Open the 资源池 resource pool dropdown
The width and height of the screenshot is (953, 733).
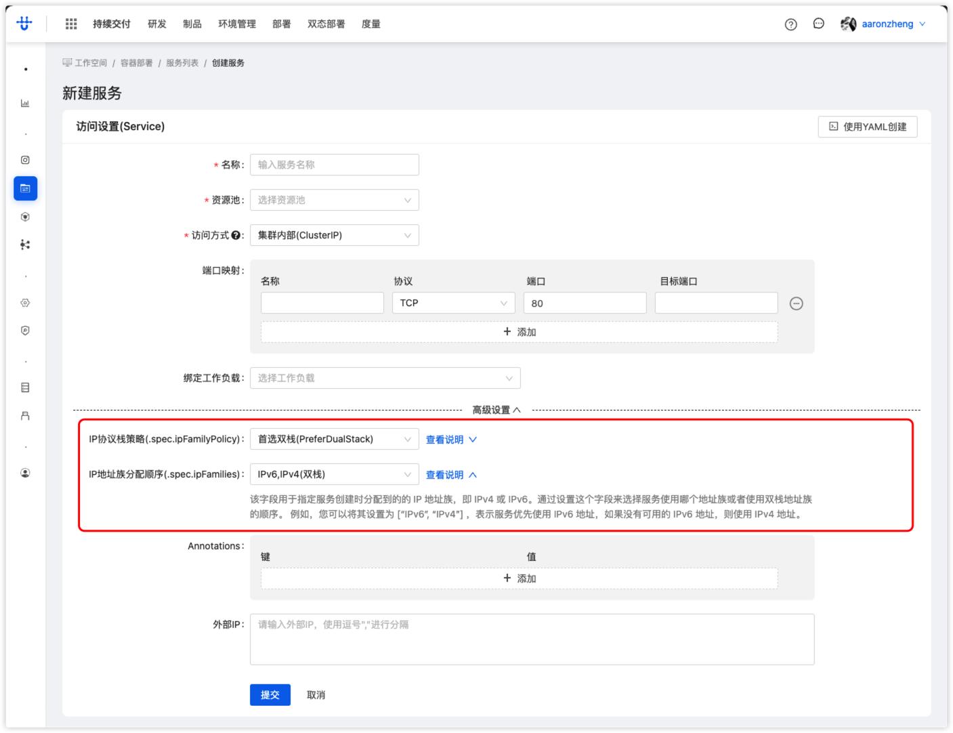coord(334,200)
